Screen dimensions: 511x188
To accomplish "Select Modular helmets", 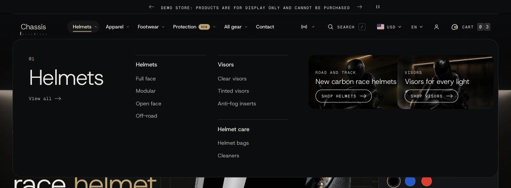I will (x=146, y=91).
